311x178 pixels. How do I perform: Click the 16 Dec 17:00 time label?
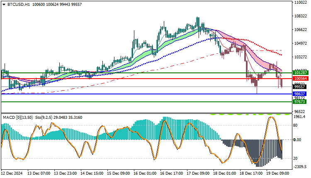[172, 173]
